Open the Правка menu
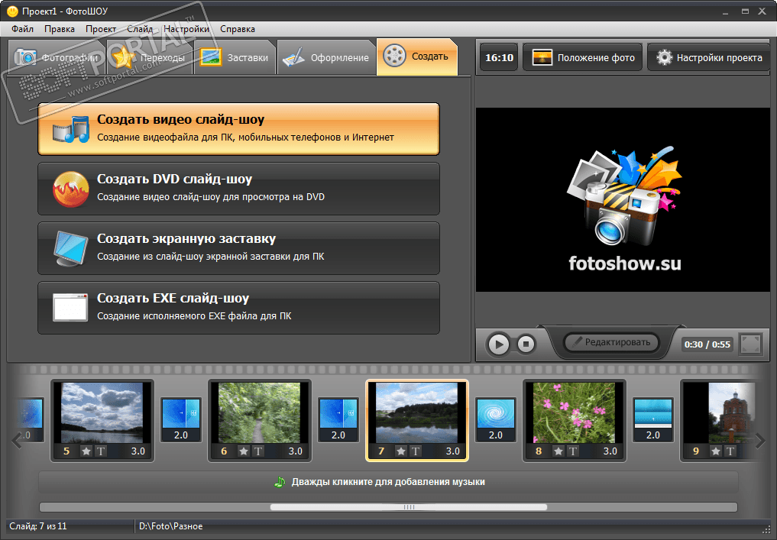Screen dimensions: 777x540 [60, 29]
